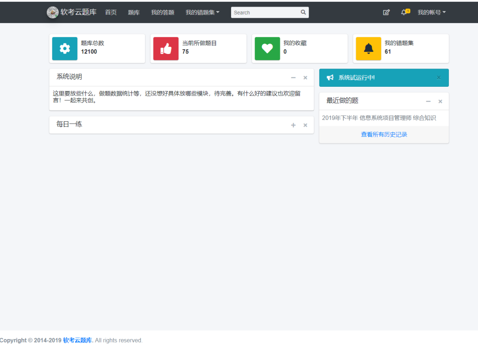The width and height of the screenshot is (478, 347).
Task: Click the 我的收藏 0 value
Action: (x=285, y=51)
